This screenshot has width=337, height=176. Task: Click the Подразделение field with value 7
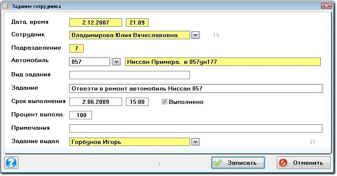coord(76,48)
